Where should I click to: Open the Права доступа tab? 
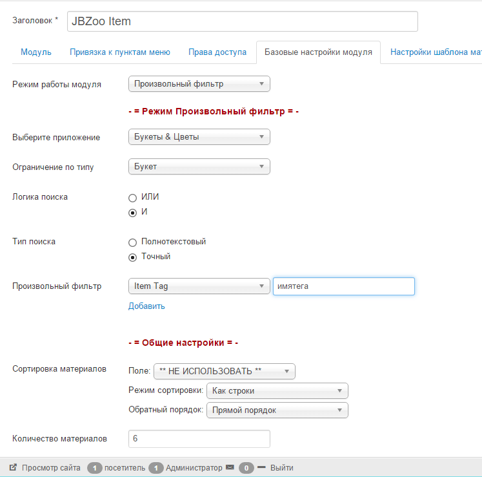(x=217, y=52)
